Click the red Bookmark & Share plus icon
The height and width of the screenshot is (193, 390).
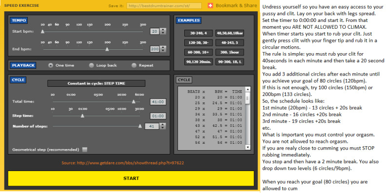[211, 5]
